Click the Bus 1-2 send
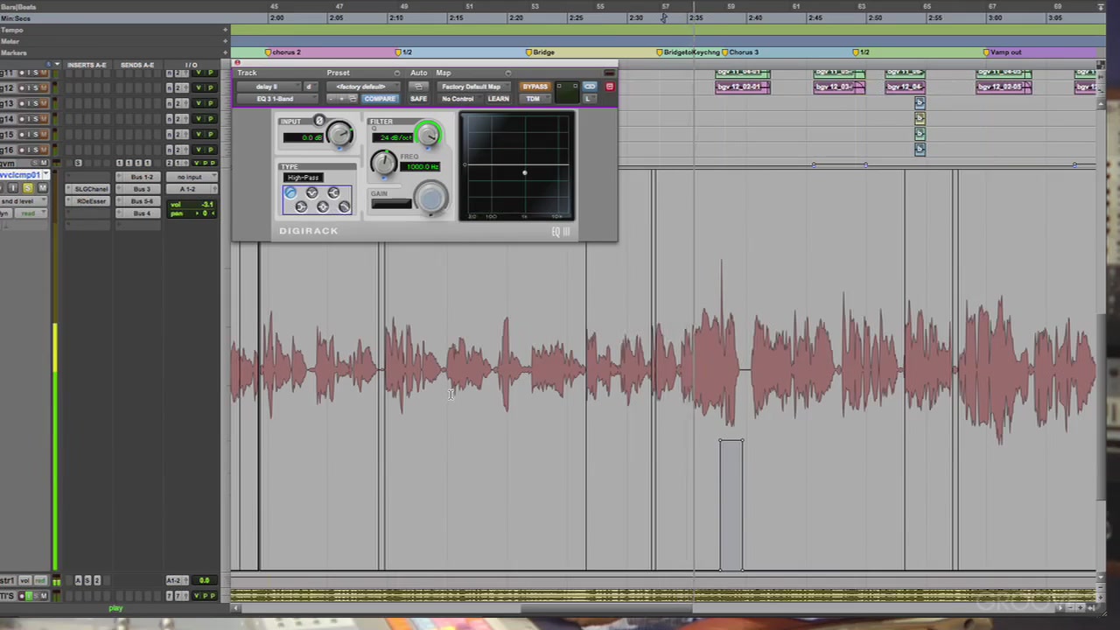Screen dimensions: 1120x630 click(138, 177)
